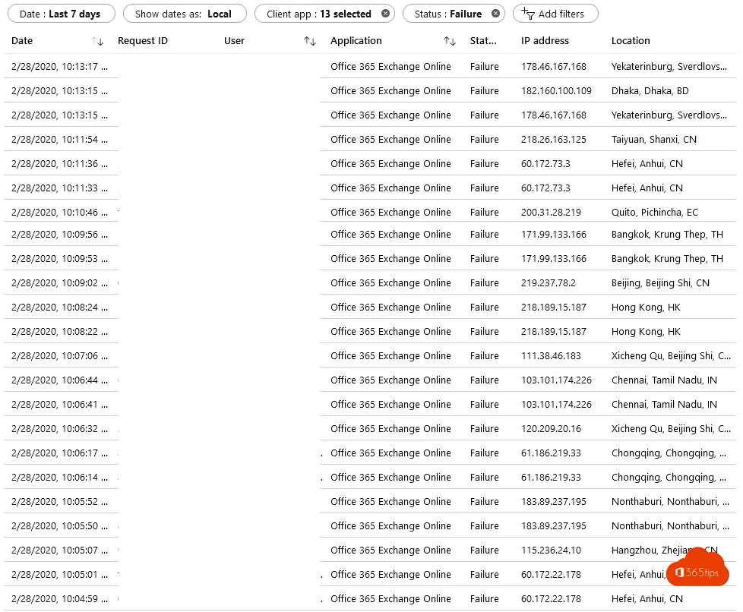Clear the Status Failure filter using its X
The width and height of the screenshot is (743, 612).
[x=495, y=14]
